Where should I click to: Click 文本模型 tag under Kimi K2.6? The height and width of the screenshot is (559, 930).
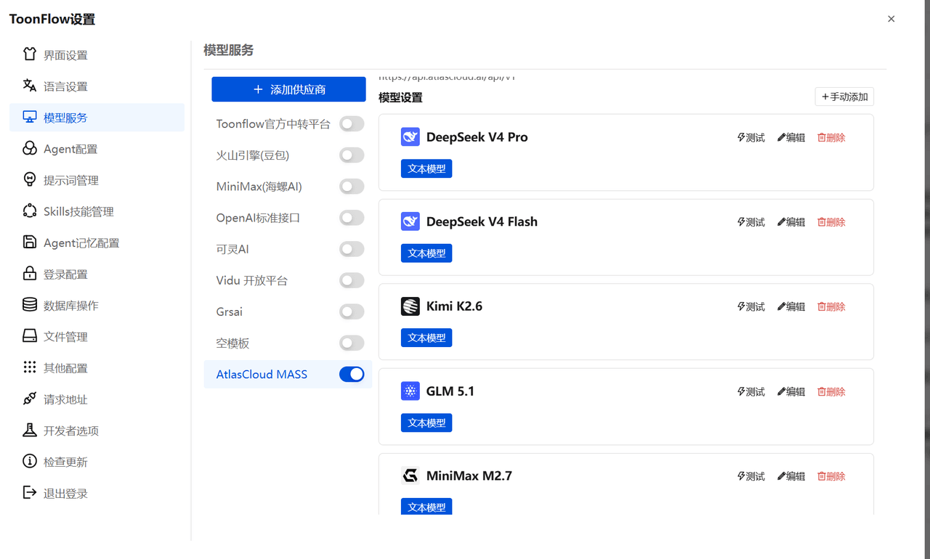pyautogui.click(x=426, y=338)
